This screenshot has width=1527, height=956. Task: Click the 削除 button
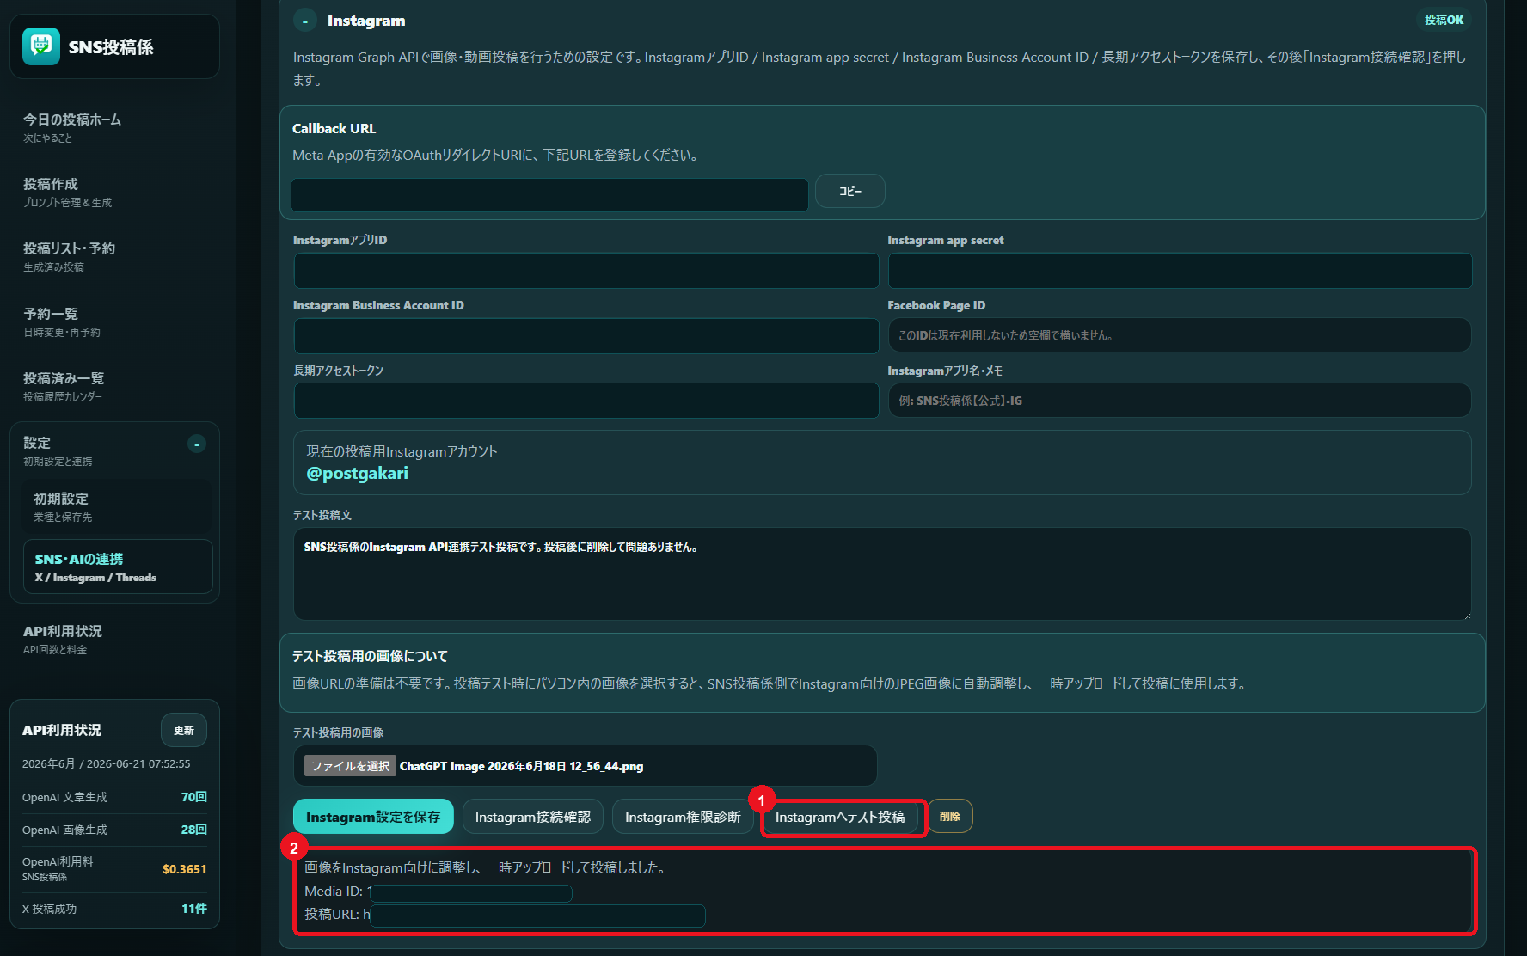[x=950, y=817]
